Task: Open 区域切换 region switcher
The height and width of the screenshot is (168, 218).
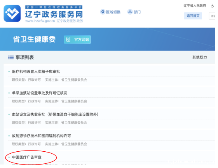Action: click(113, 12)
